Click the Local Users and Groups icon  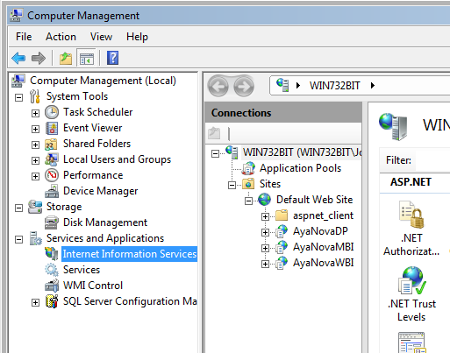pyautogui.click(x=52, y=159)
